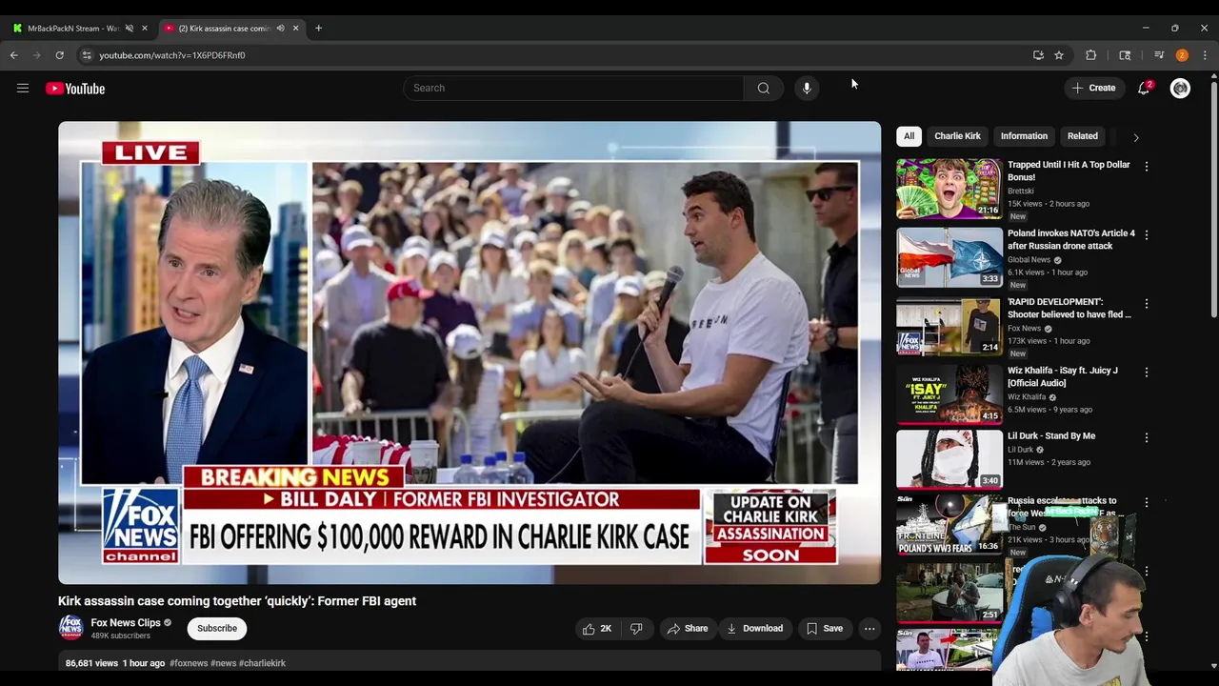Like the video with thumbs up
This screenshot has height=686, width=1219.
pos(596,629)
